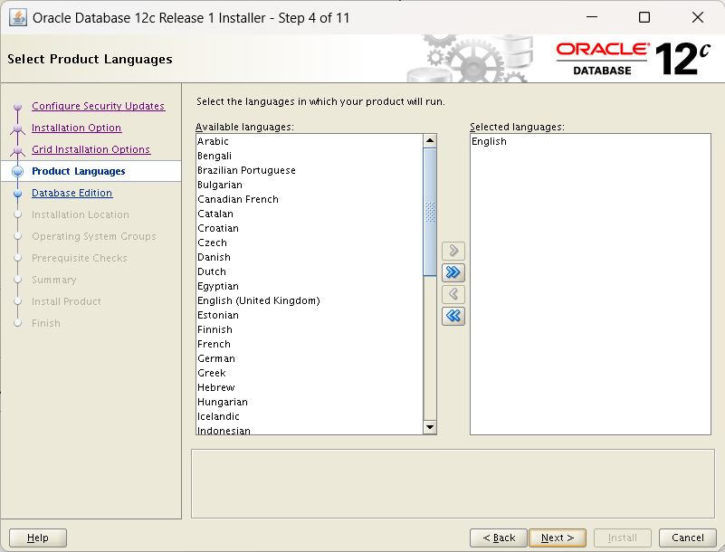Select Hebrew in Available languages
725x552 pixels.
[x=310, y=387]
